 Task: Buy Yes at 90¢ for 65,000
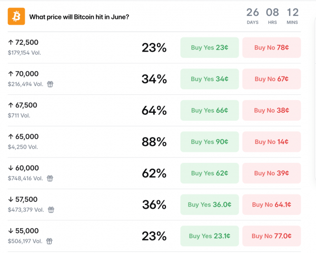[x=210, y=142]
